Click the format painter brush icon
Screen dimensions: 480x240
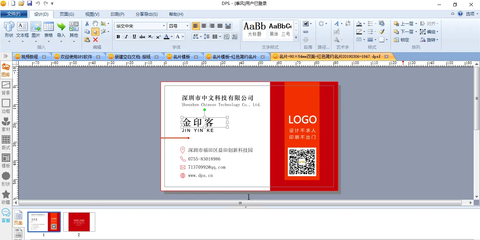click(x=382, y=32)
